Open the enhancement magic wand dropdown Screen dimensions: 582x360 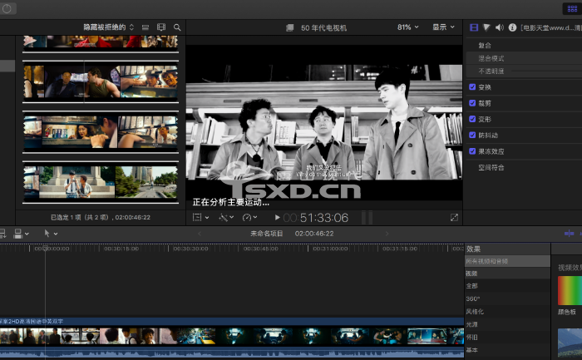click(226, 218)
